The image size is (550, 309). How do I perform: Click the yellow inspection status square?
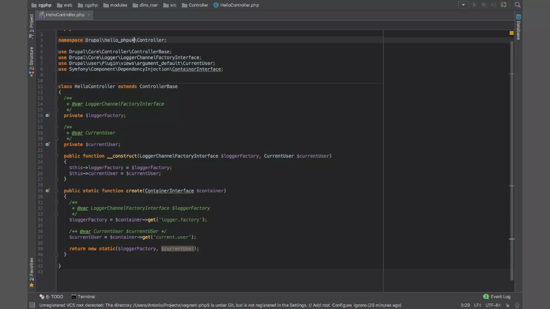click(512, 33)
